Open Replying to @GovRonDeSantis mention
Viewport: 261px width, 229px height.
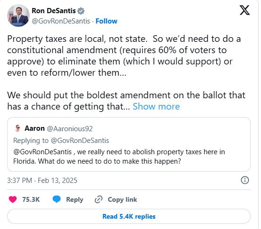80,141
